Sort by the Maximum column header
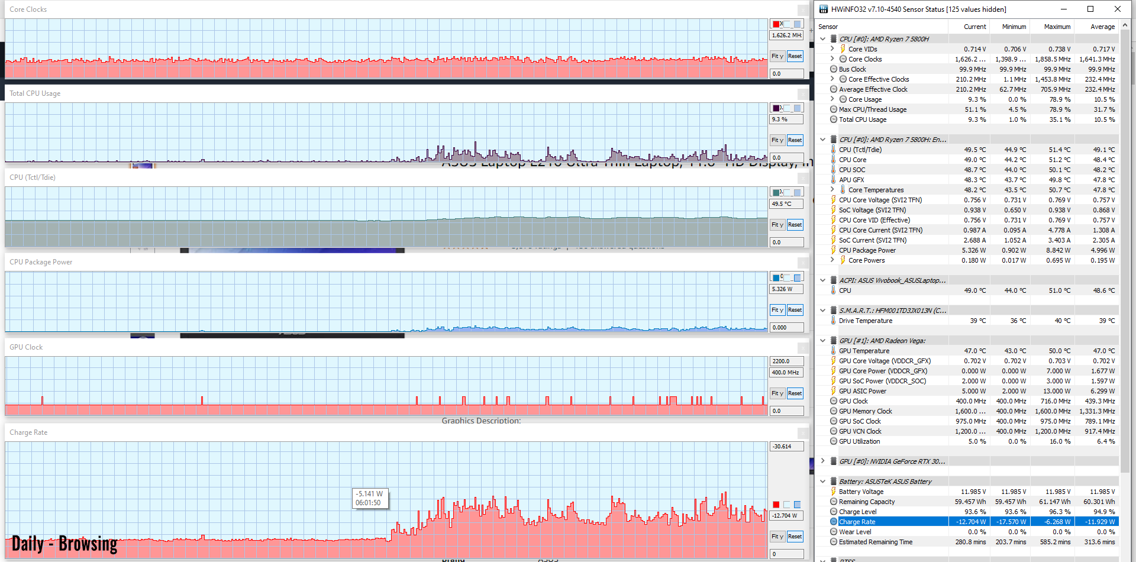Screen dimensions: 1136x562 (1057, 27)
